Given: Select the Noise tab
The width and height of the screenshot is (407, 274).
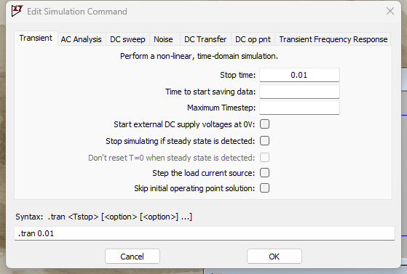Looking at the screenshot, I should click(x=163, y=39).
